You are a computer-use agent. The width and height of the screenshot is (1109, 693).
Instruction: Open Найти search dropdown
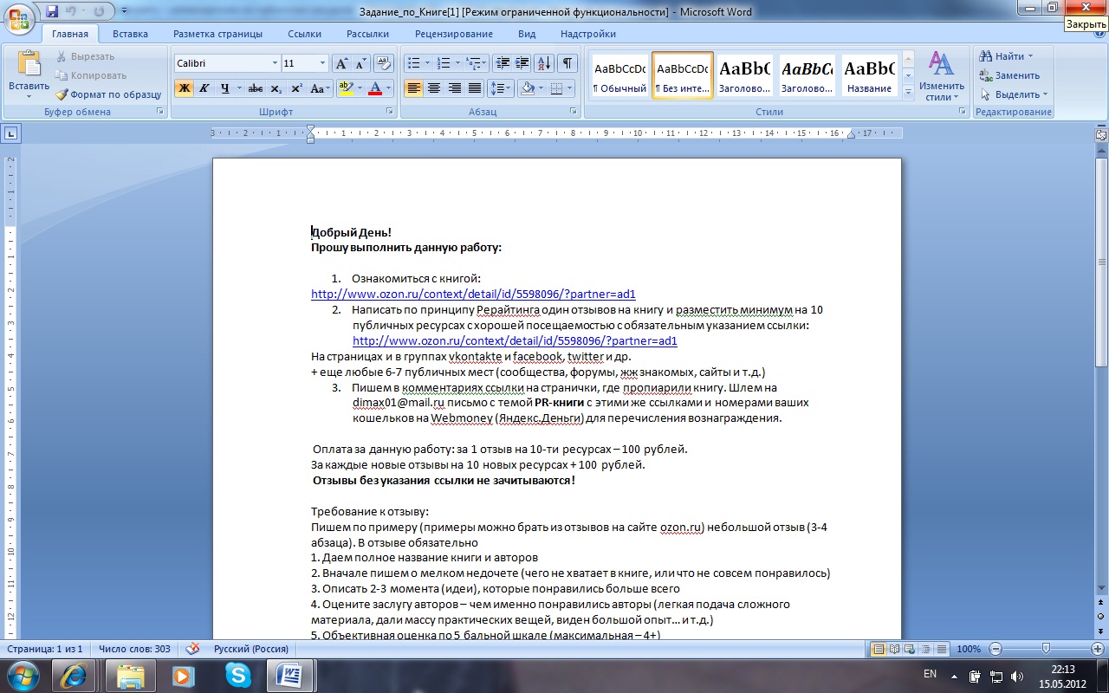tap(1030, 56)
